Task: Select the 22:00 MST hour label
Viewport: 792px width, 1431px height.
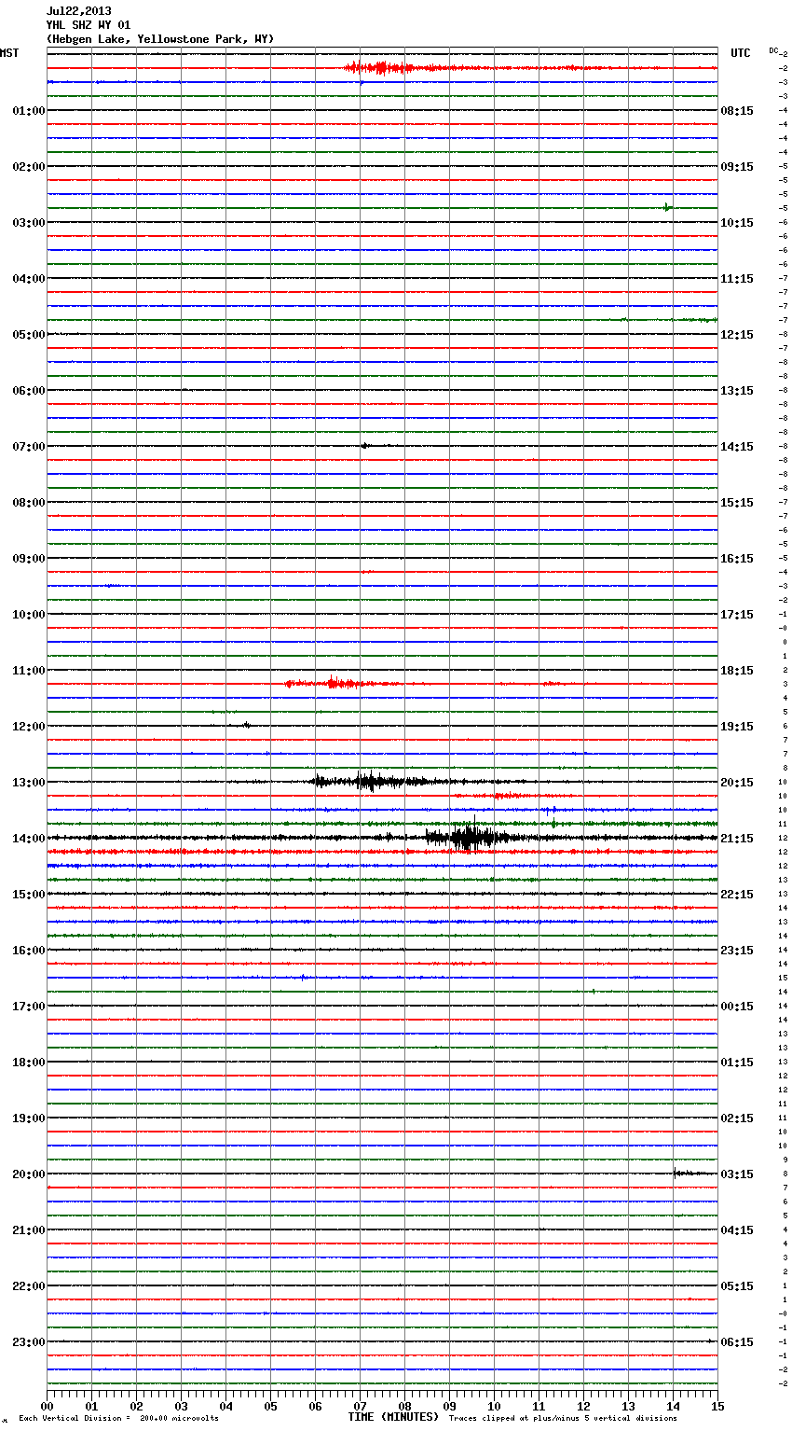Action: click(x=29, y=1286)
